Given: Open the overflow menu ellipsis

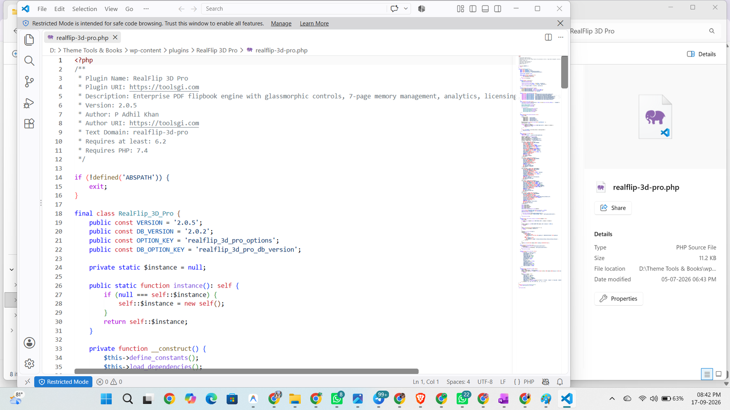Looking at the screenshot, I should tap(146, 9).
